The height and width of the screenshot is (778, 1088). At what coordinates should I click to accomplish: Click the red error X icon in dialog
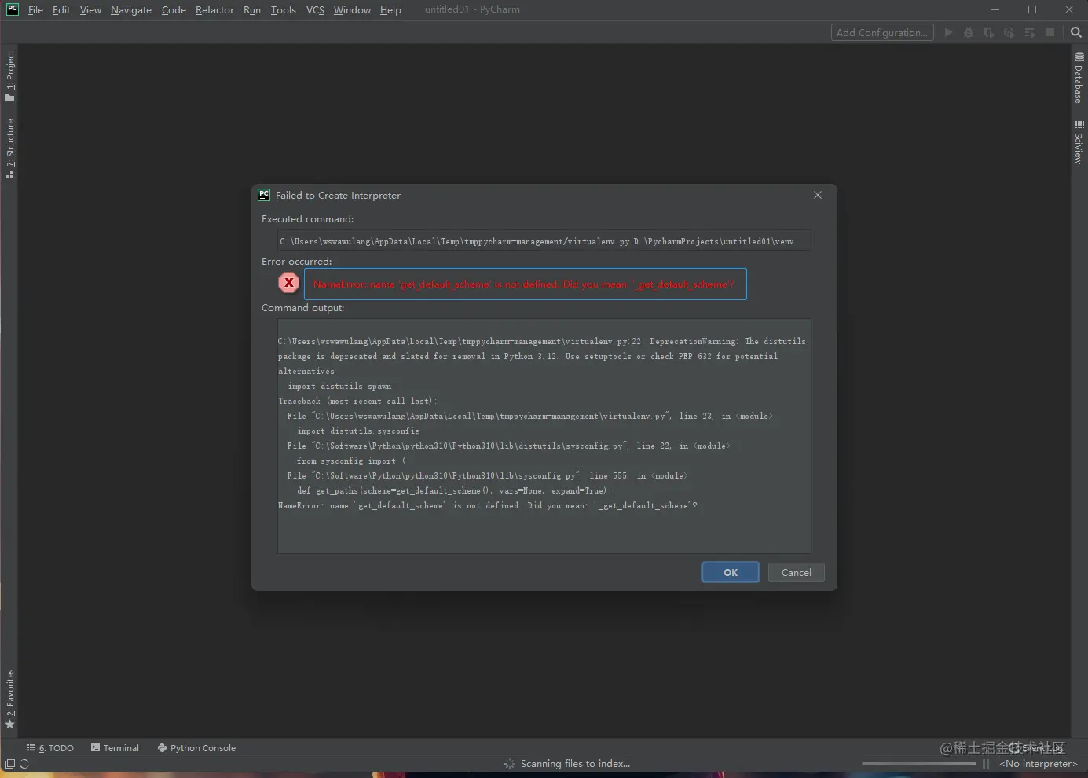tap(289, 283)
